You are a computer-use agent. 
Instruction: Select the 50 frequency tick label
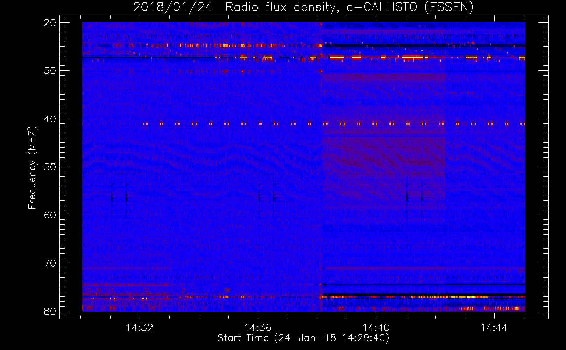tap(50, 167)
